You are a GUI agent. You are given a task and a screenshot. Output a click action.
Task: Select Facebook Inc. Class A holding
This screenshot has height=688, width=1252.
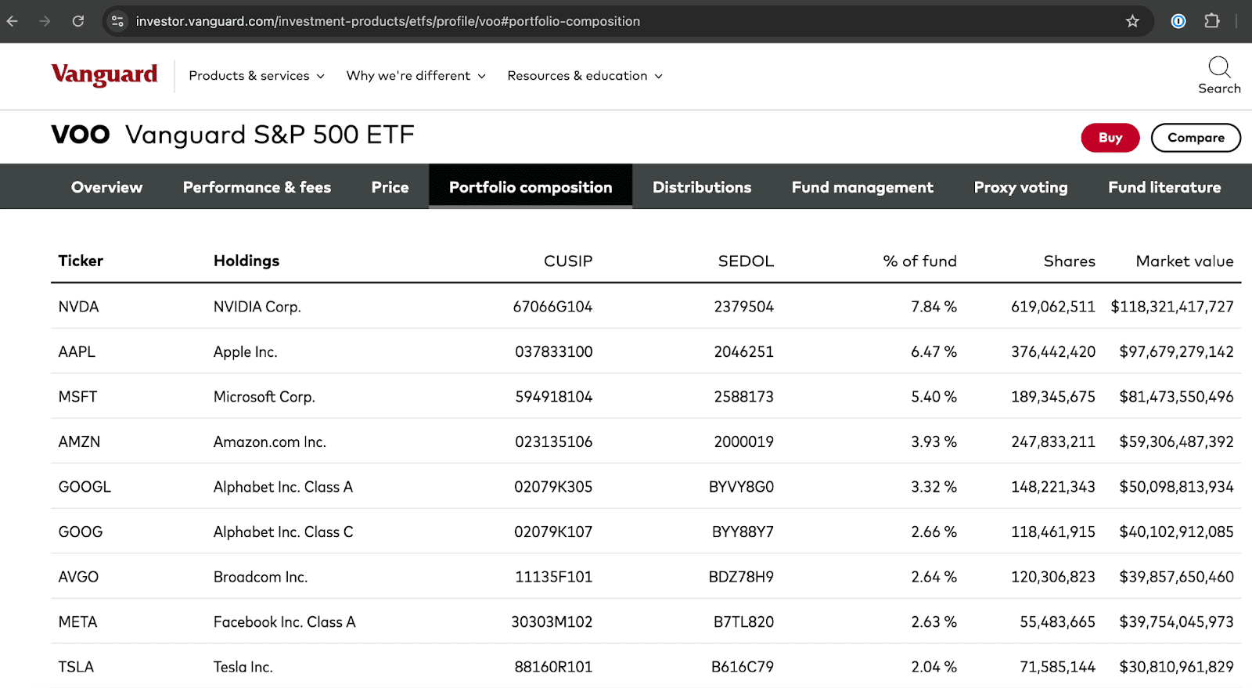[285, 621]
